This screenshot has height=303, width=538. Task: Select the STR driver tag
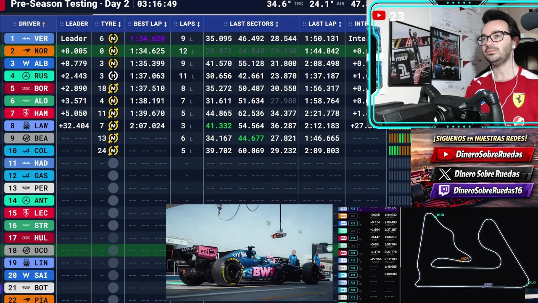click(29, 226)
